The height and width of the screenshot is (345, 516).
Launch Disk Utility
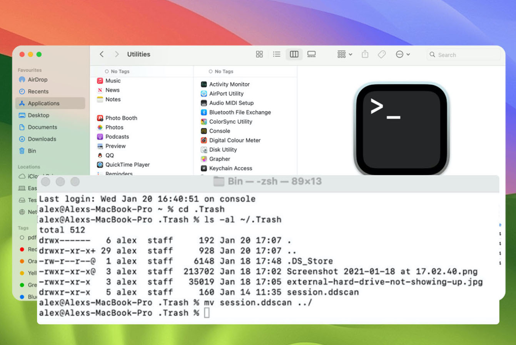(224, 149)
